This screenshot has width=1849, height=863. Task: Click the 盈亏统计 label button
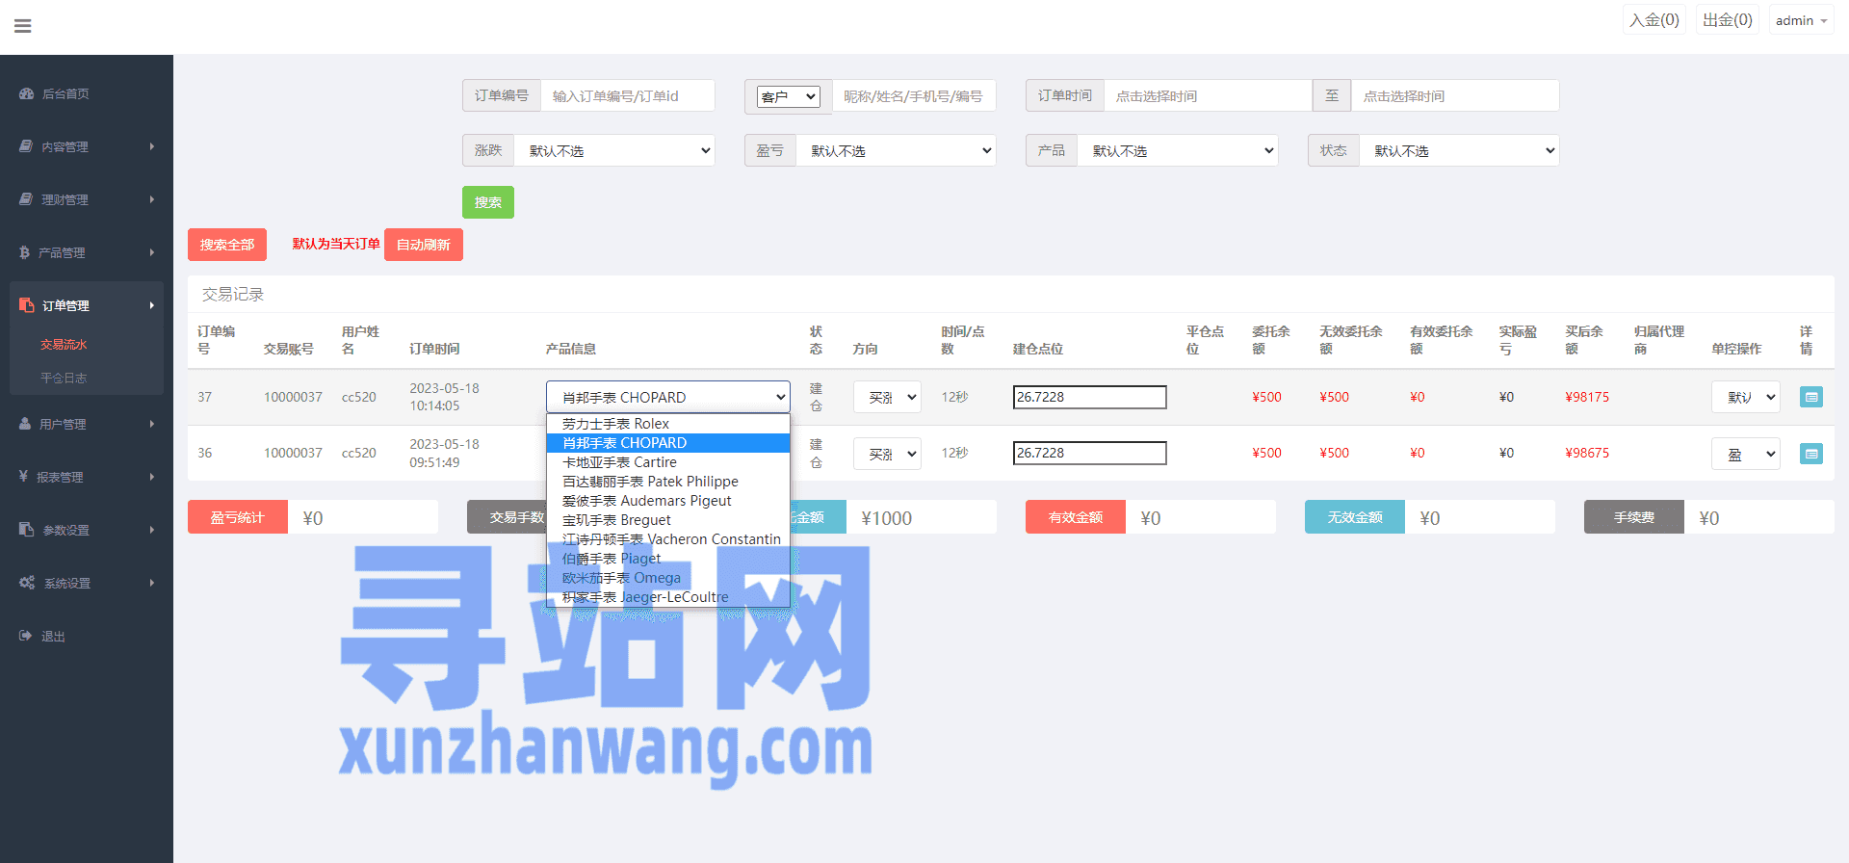point(238,517)
